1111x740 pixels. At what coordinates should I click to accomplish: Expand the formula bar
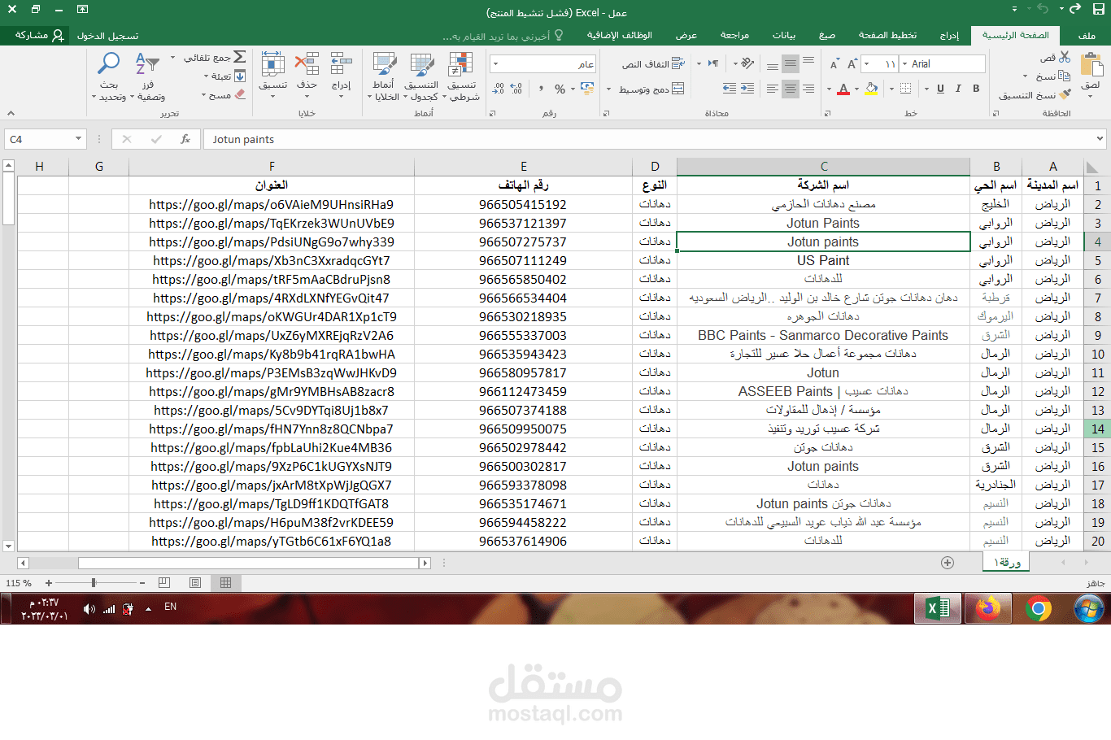[x=1100, y=139]
